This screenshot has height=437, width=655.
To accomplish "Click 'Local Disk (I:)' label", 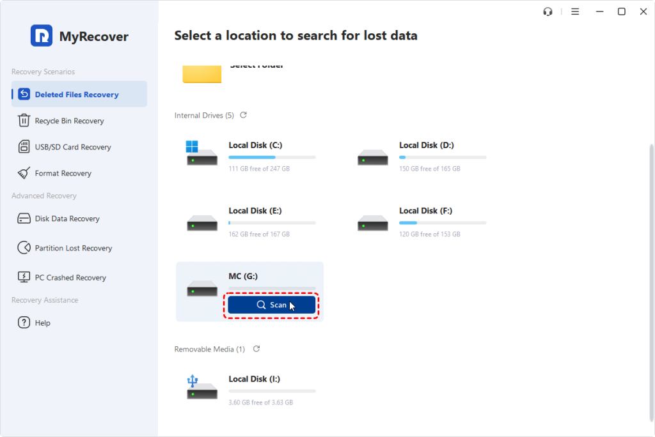I will pyautogui.click(x=254, y=379).
